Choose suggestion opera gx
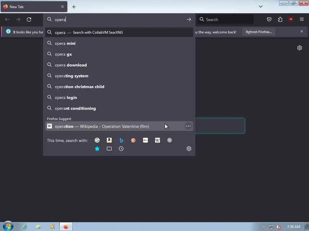 point(119,54)
